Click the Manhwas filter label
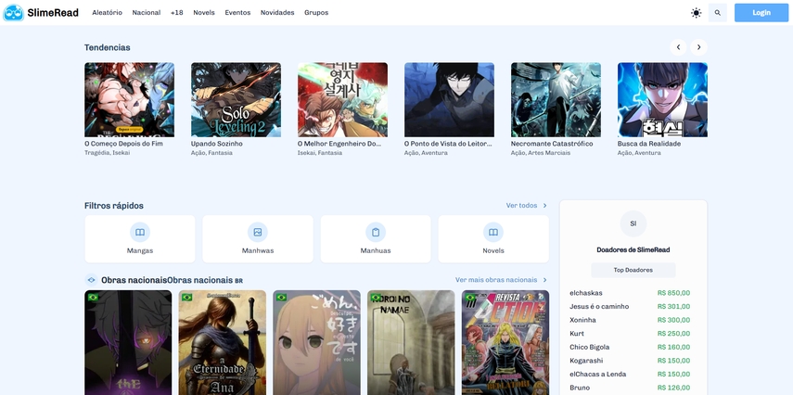This screenshot has width=793, height=395. [x=258, y=250]
